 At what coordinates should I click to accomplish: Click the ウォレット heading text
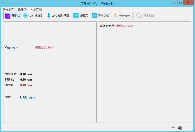point(11,48)
